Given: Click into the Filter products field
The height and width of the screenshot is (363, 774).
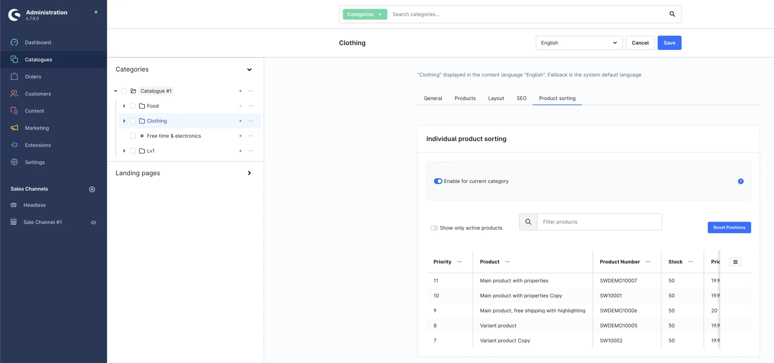Looking at the screenshot, I should tap(599, 222).
